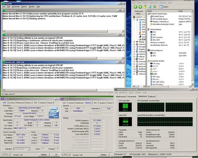Go forward in Everest toolbar
The image size is (198, 158).
tap(140, 7)
